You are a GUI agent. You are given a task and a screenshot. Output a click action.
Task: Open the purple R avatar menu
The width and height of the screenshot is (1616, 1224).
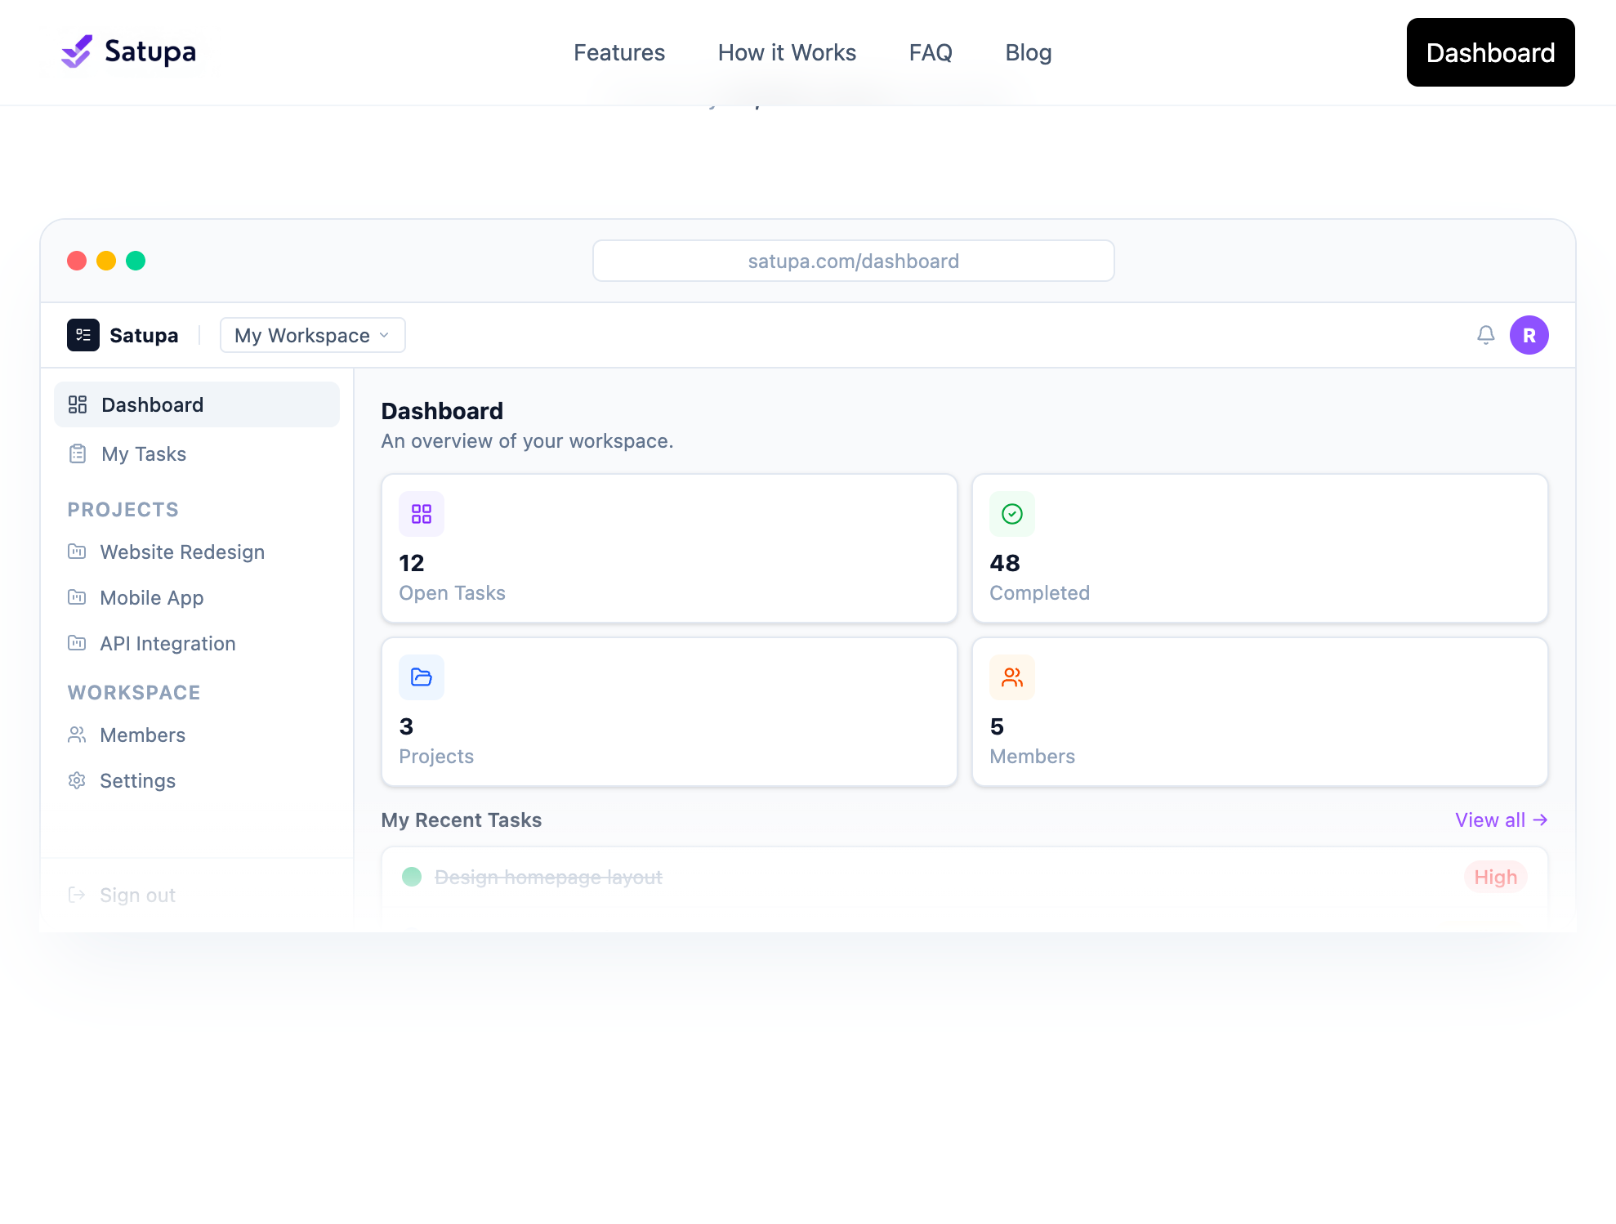(1529, 335)
